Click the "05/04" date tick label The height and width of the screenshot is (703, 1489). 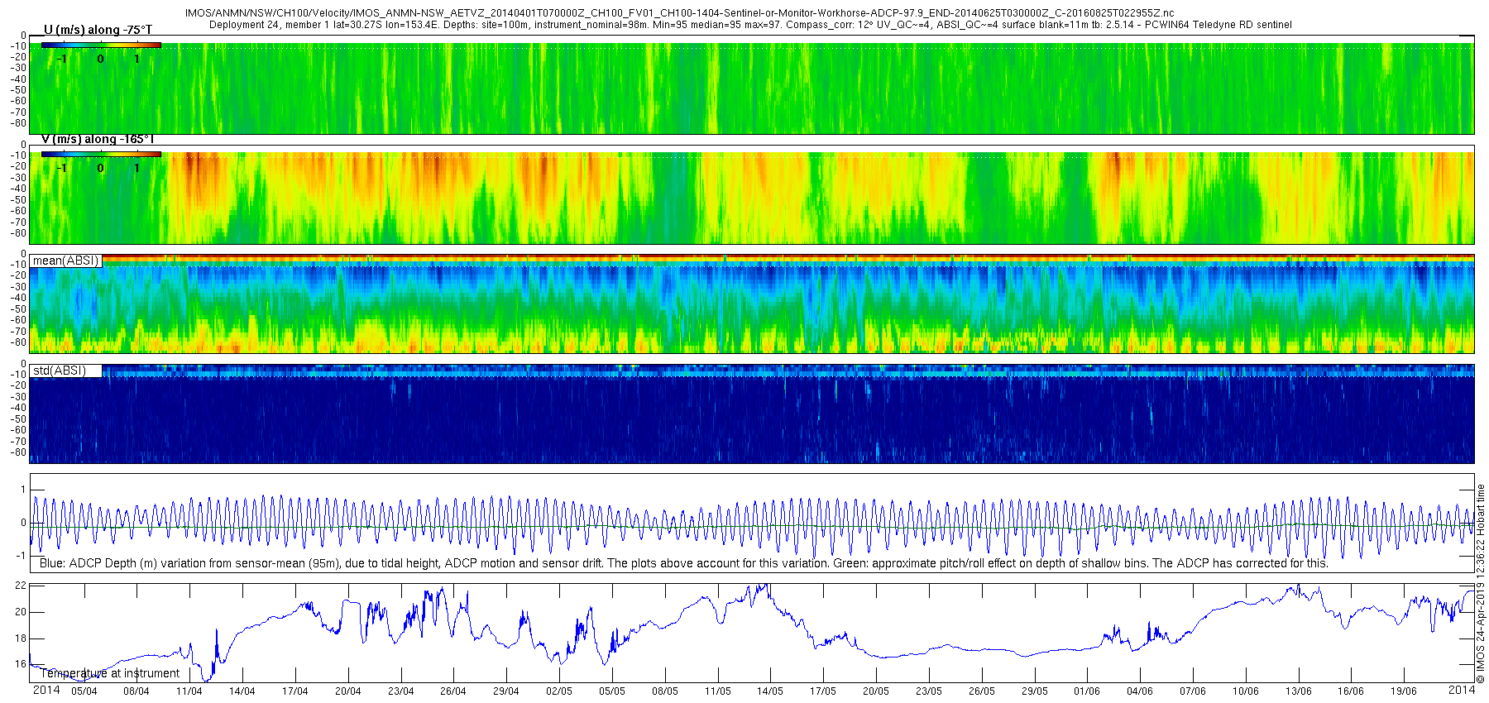click(x=84, y=691)
